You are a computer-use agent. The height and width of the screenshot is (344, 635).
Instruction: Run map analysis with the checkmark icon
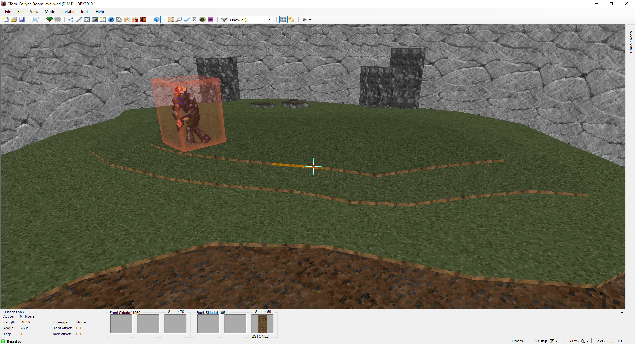click(187, 20)
